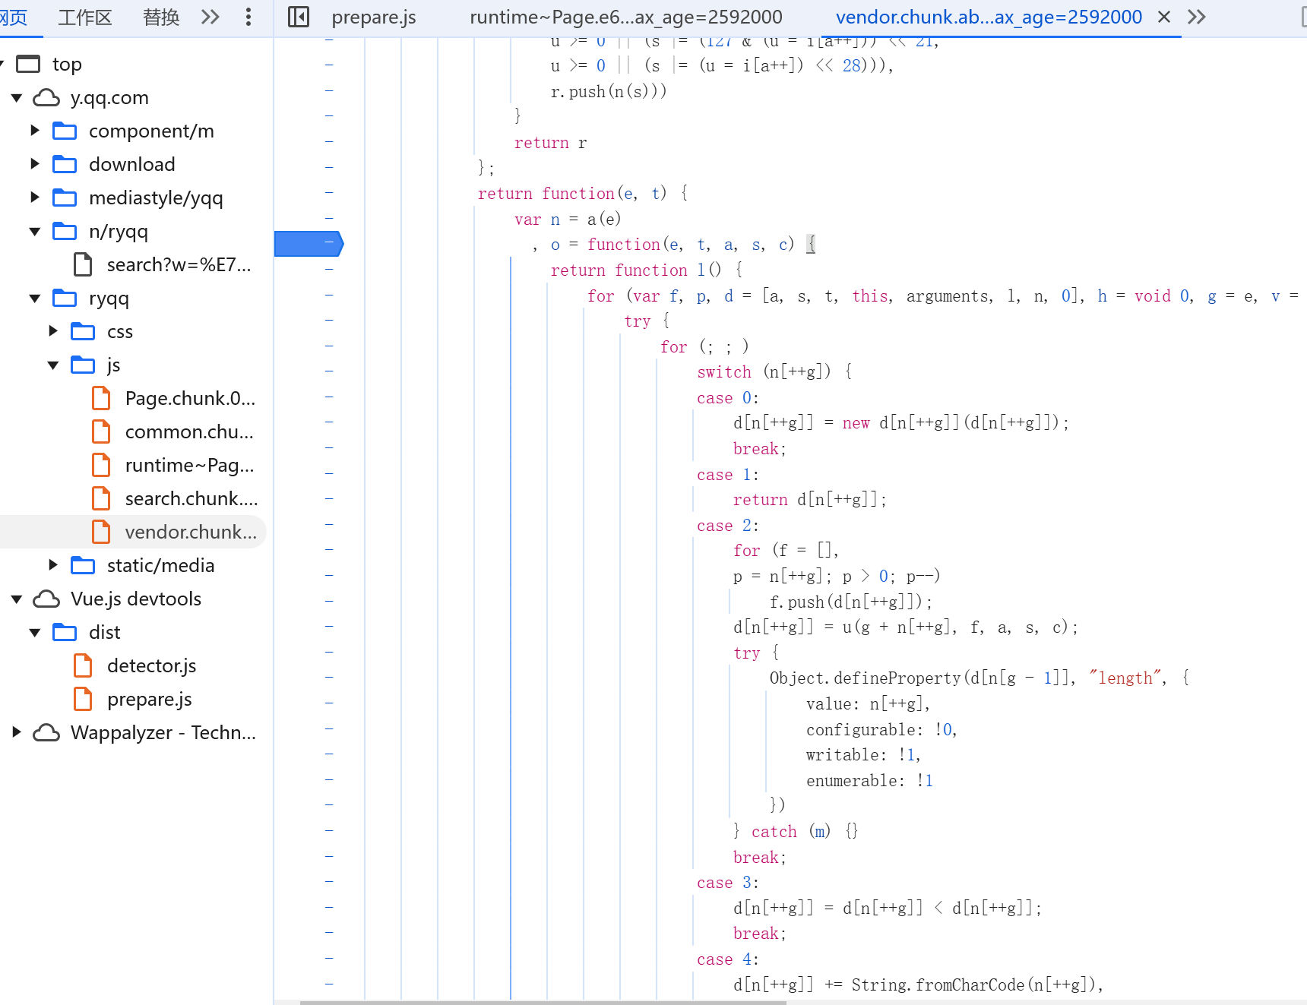
Task: Open detector.js in the dist folder
Action: pos(151,665)
